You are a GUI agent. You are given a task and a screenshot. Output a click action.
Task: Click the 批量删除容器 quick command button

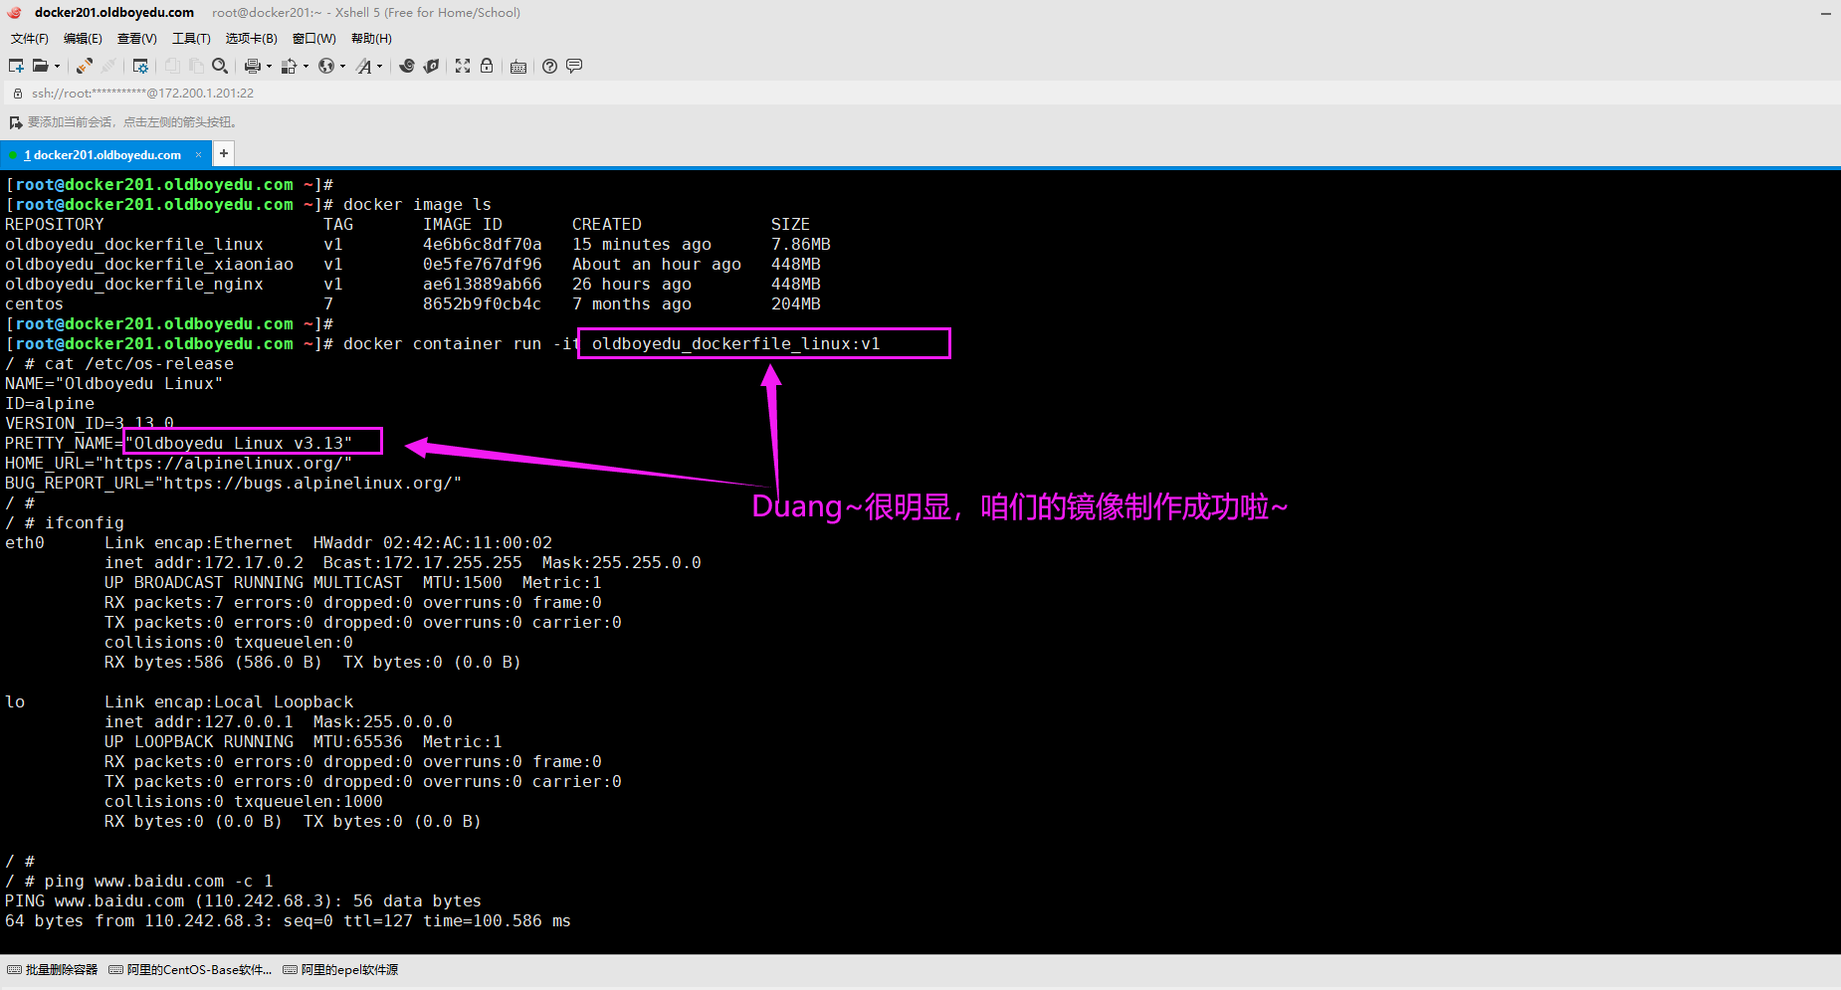pos(53,970)
